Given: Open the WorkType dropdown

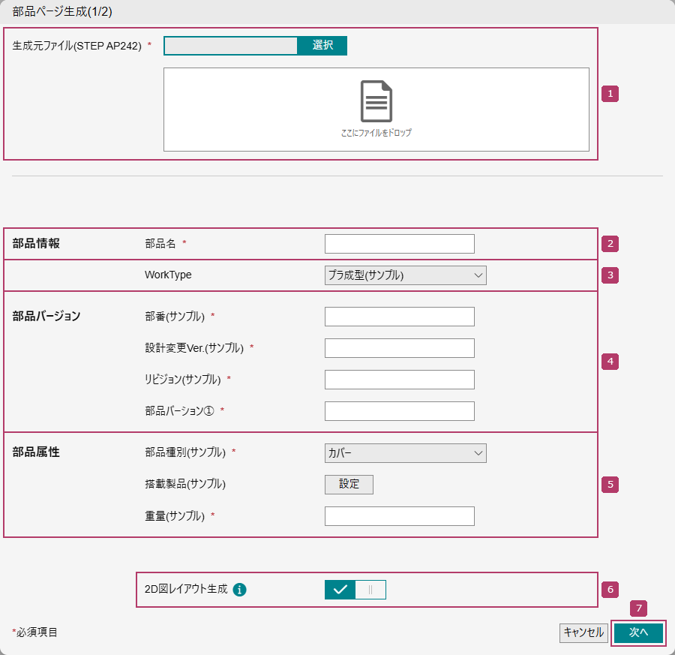Looking at the screenshot, I should [405, 275].
